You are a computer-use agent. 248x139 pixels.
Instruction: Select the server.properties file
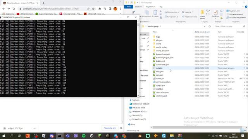click(x=163, y=82)
